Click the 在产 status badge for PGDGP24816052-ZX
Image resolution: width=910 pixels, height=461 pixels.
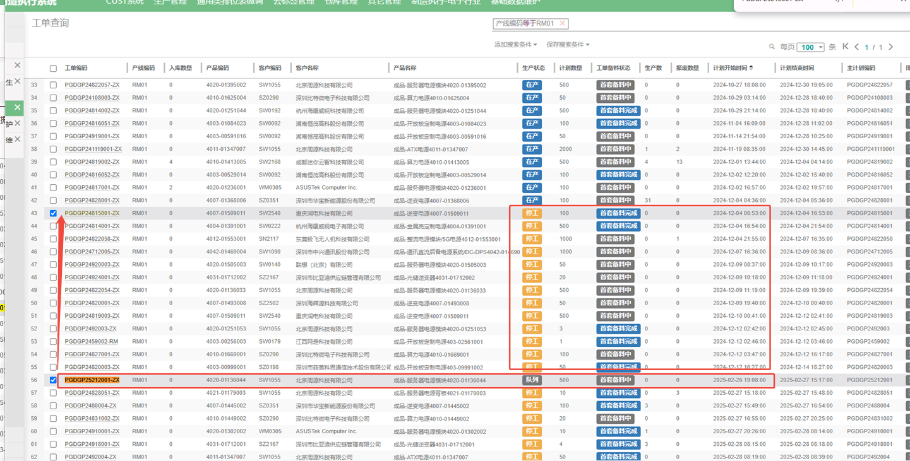(x=532, y=175)
